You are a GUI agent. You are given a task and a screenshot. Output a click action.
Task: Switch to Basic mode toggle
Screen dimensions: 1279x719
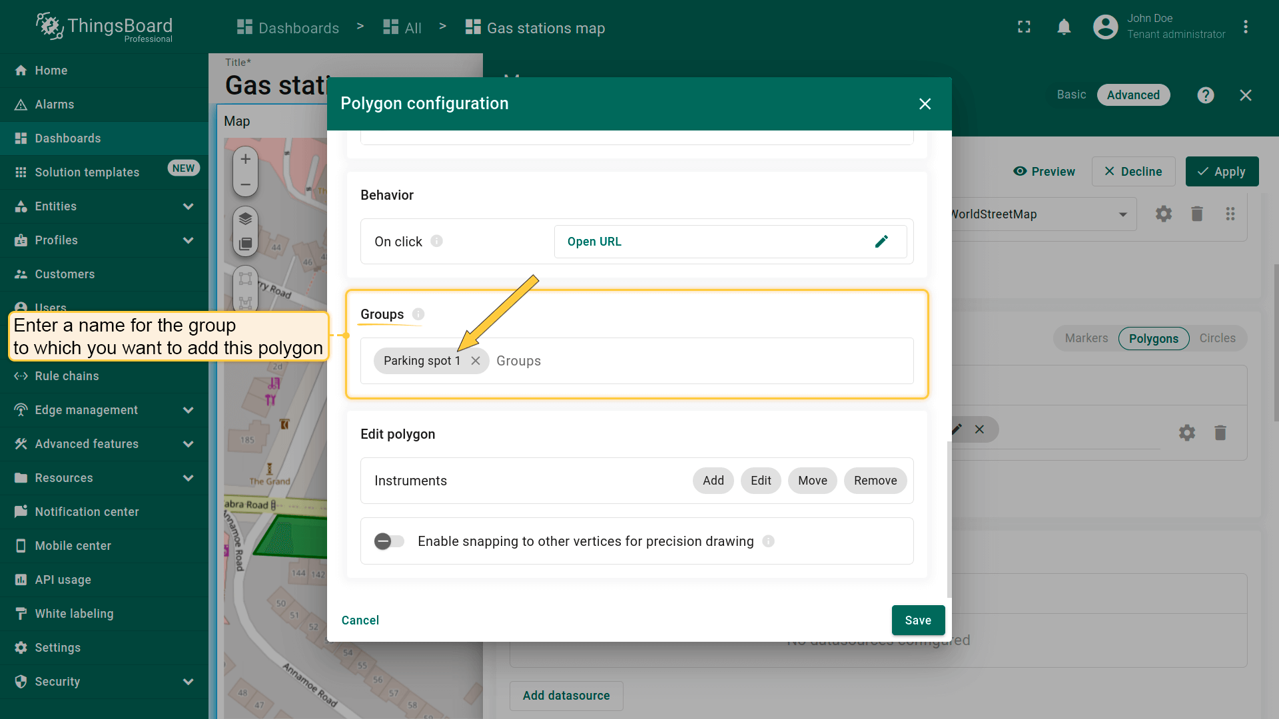(1071, 95)
